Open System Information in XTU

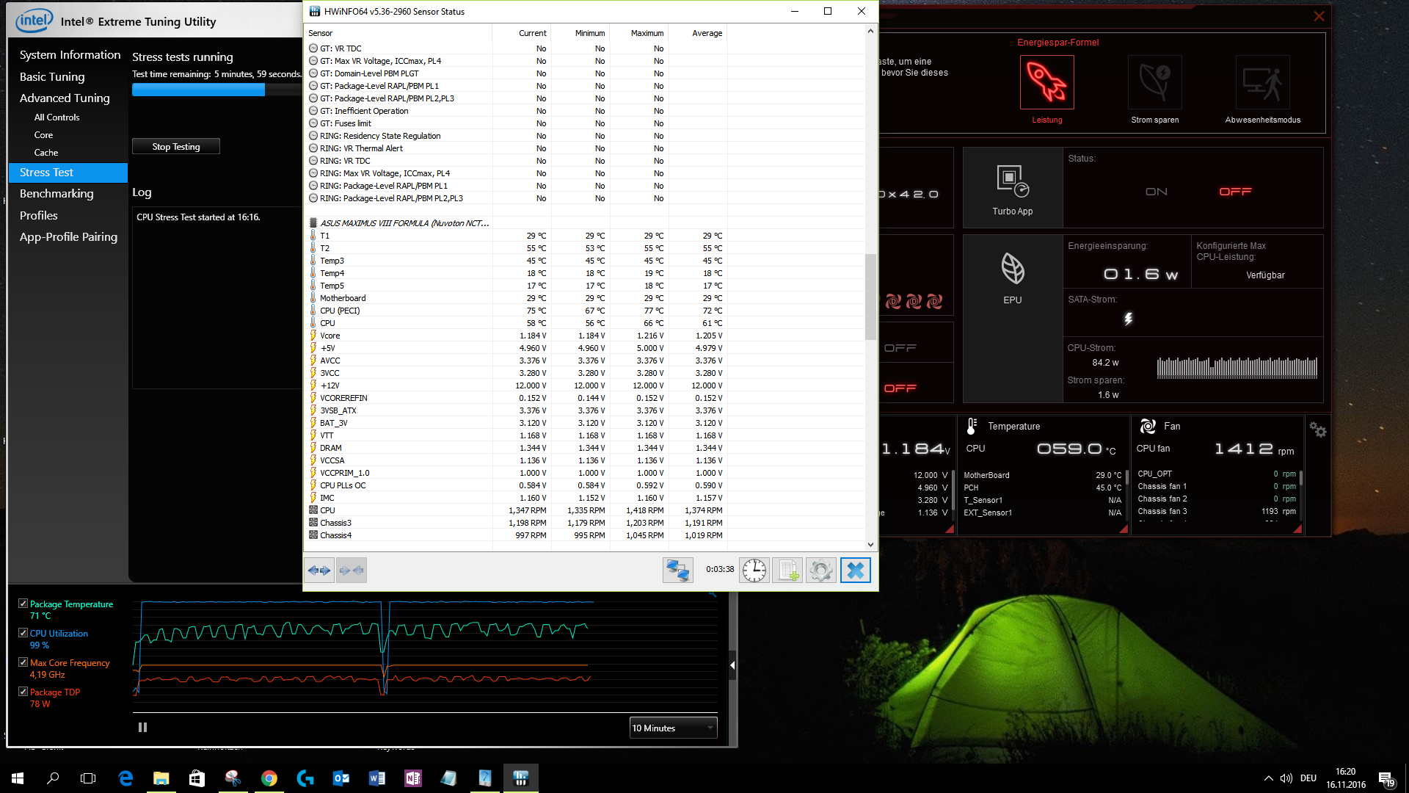[70, 55]
